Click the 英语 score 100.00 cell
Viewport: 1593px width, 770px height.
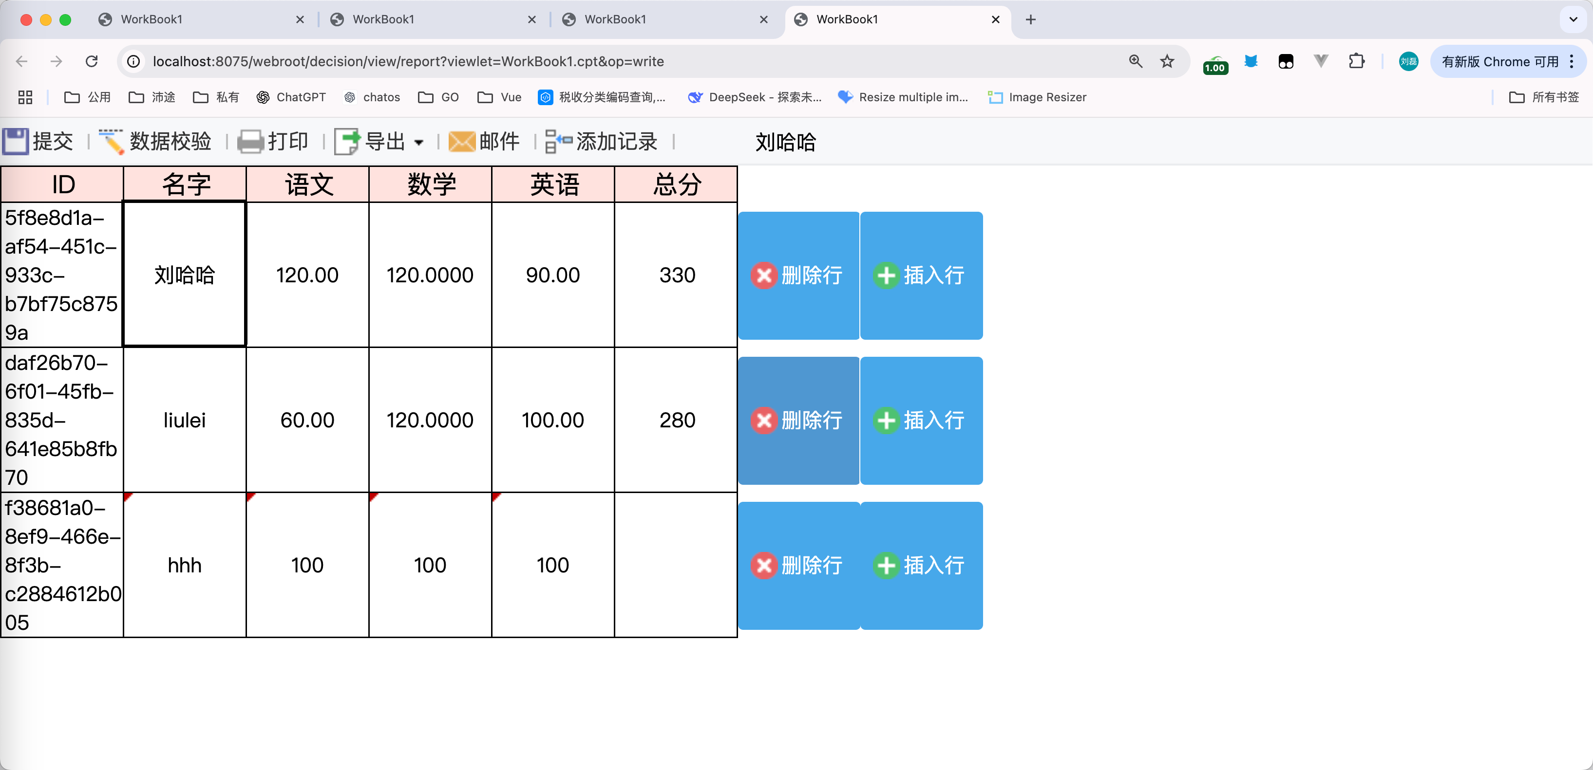click(x=553, y=420)
